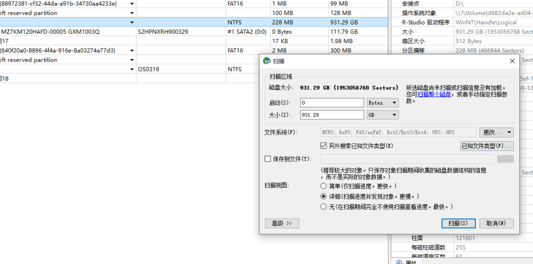
Task: Click serial S2HPNXRH900329 cell
Action: 181,32
